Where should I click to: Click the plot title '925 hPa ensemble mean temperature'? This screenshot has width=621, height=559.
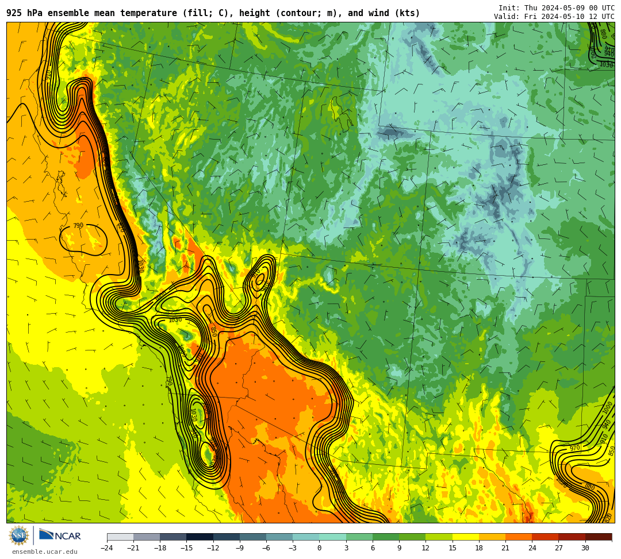93,13
